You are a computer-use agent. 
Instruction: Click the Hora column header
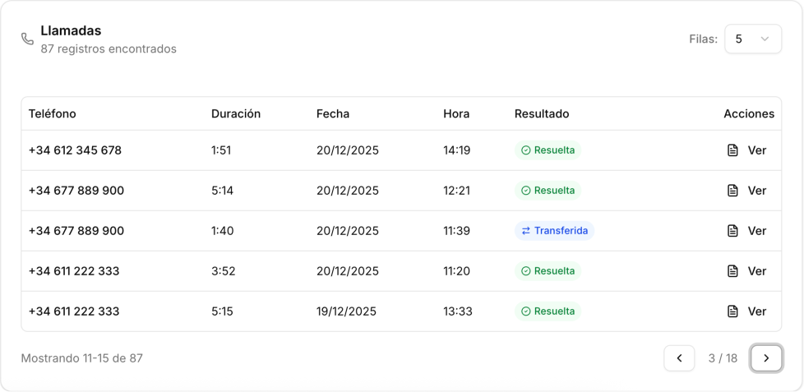point(456,114)
